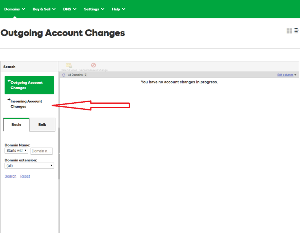Open the DNS dropdown menu
The width and height of the screenshot is (300, 233).
click(x=70, y=9)
